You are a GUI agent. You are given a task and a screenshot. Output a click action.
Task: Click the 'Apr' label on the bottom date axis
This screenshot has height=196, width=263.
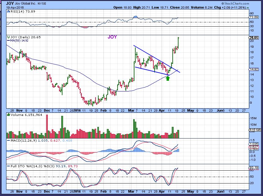tap(162, 191)
